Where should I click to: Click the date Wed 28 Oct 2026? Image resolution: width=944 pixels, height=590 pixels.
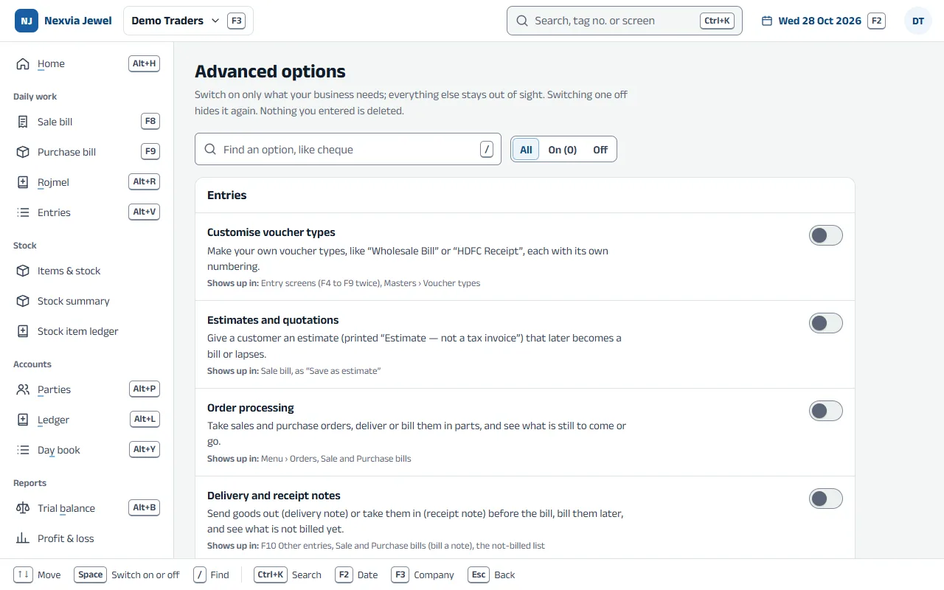820,21
